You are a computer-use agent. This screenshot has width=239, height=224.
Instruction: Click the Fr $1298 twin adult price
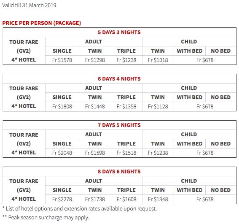coord(95,60)
